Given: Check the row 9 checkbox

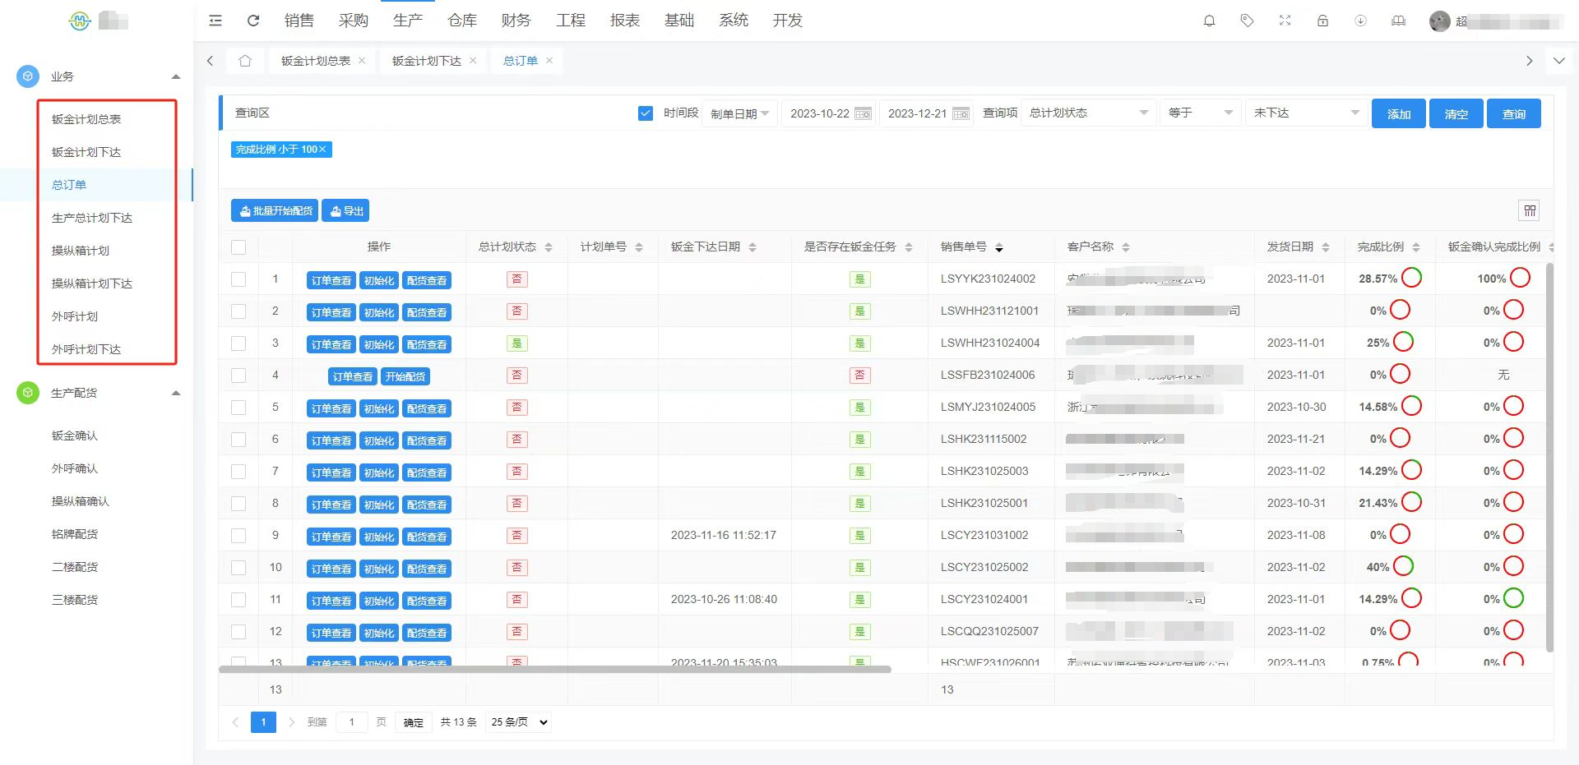Looking at the screenshot, I should tap(238, 536).
